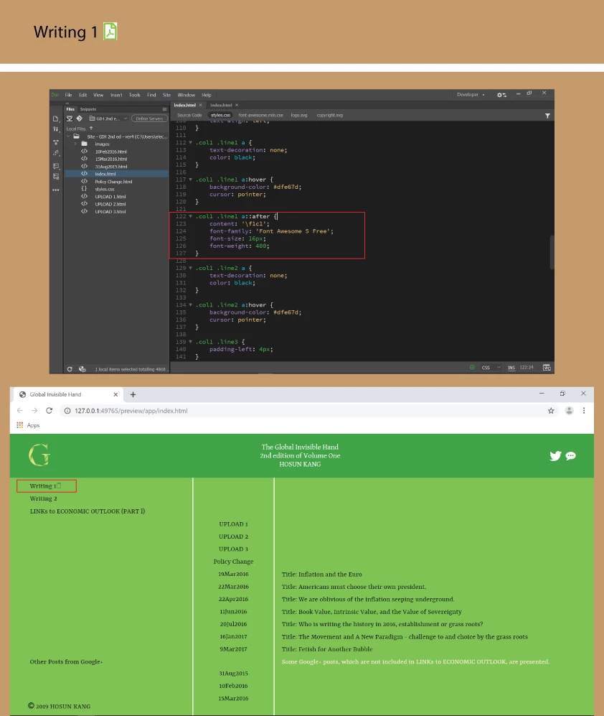
Task: Click the Chrome address bar URL
Action: pyautogui.click(x=131, y=411)
